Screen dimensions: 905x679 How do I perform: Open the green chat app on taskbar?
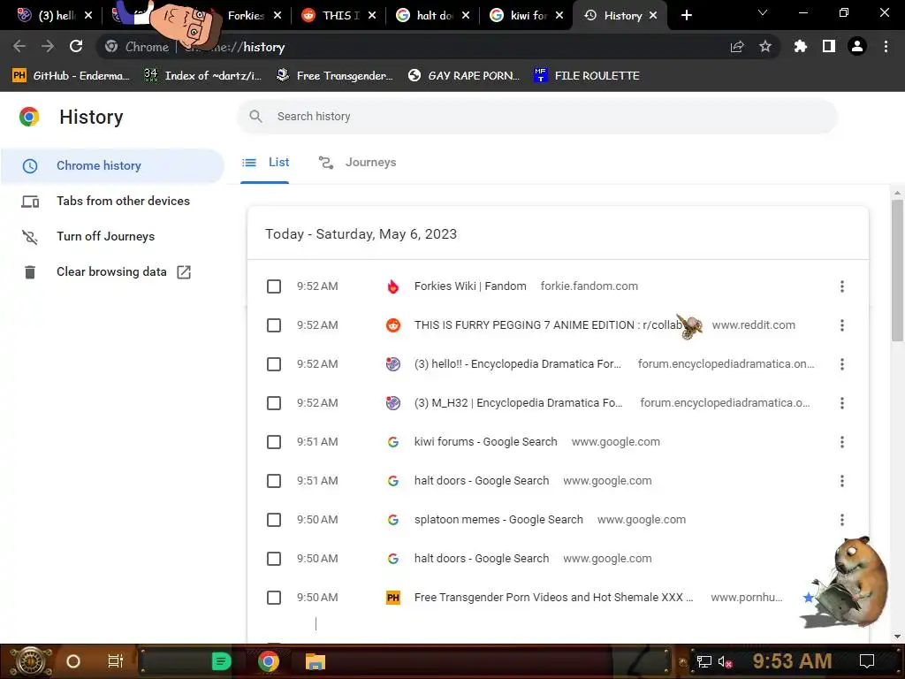click(x=221, y=661)
